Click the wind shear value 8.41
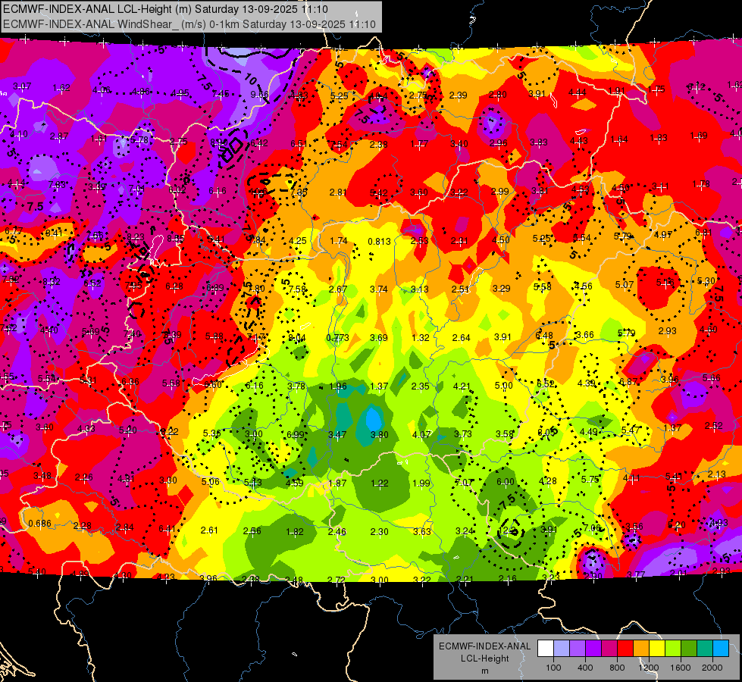This screenshot has width=742, height=682. (54, 233)
